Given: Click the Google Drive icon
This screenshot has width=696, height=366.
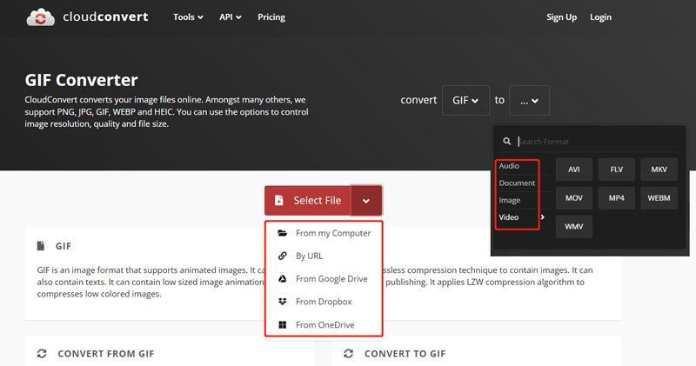Looking at the screenshot, I should coord(282,278).
